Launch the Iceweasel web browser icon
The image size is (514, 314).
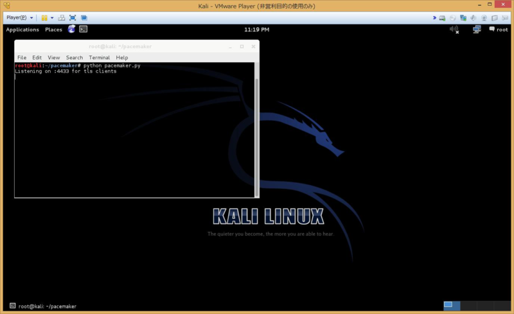coord(71,29)
